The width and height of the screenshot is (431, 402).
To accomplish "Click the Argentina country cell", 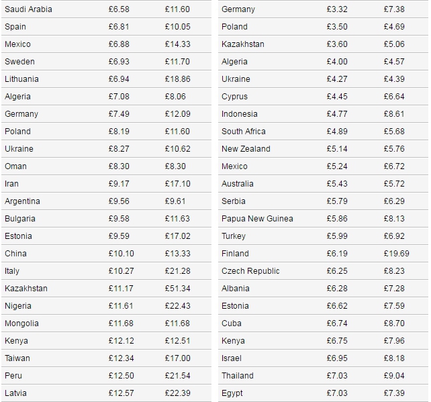I will (x=22, y=201).
